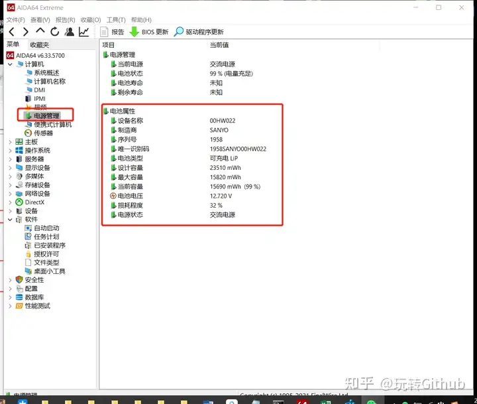Select the 当前容量 row

185,187
